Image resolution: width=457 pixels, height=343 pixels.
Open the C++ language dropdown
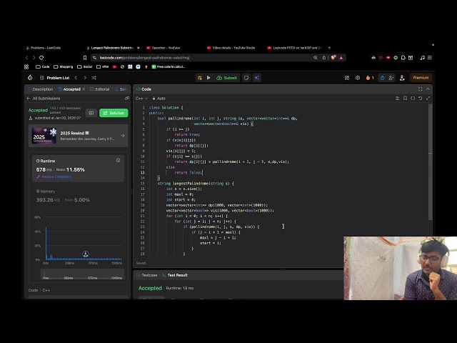(142, 99)
